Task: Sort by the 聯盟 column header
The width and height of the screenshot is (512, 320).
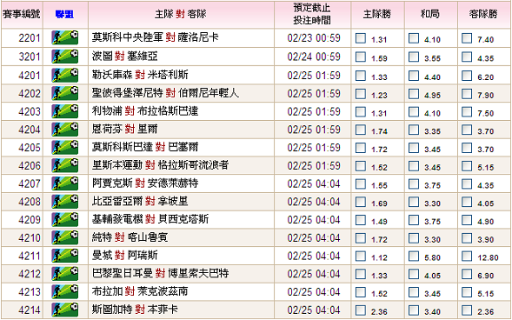Action: 64,15
